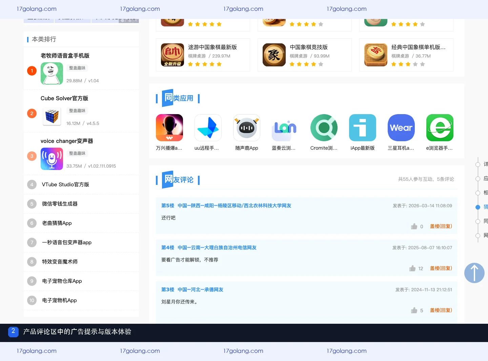
Task: Open the 万兴播爆 app icon
Action: click(x=169, y=128)
